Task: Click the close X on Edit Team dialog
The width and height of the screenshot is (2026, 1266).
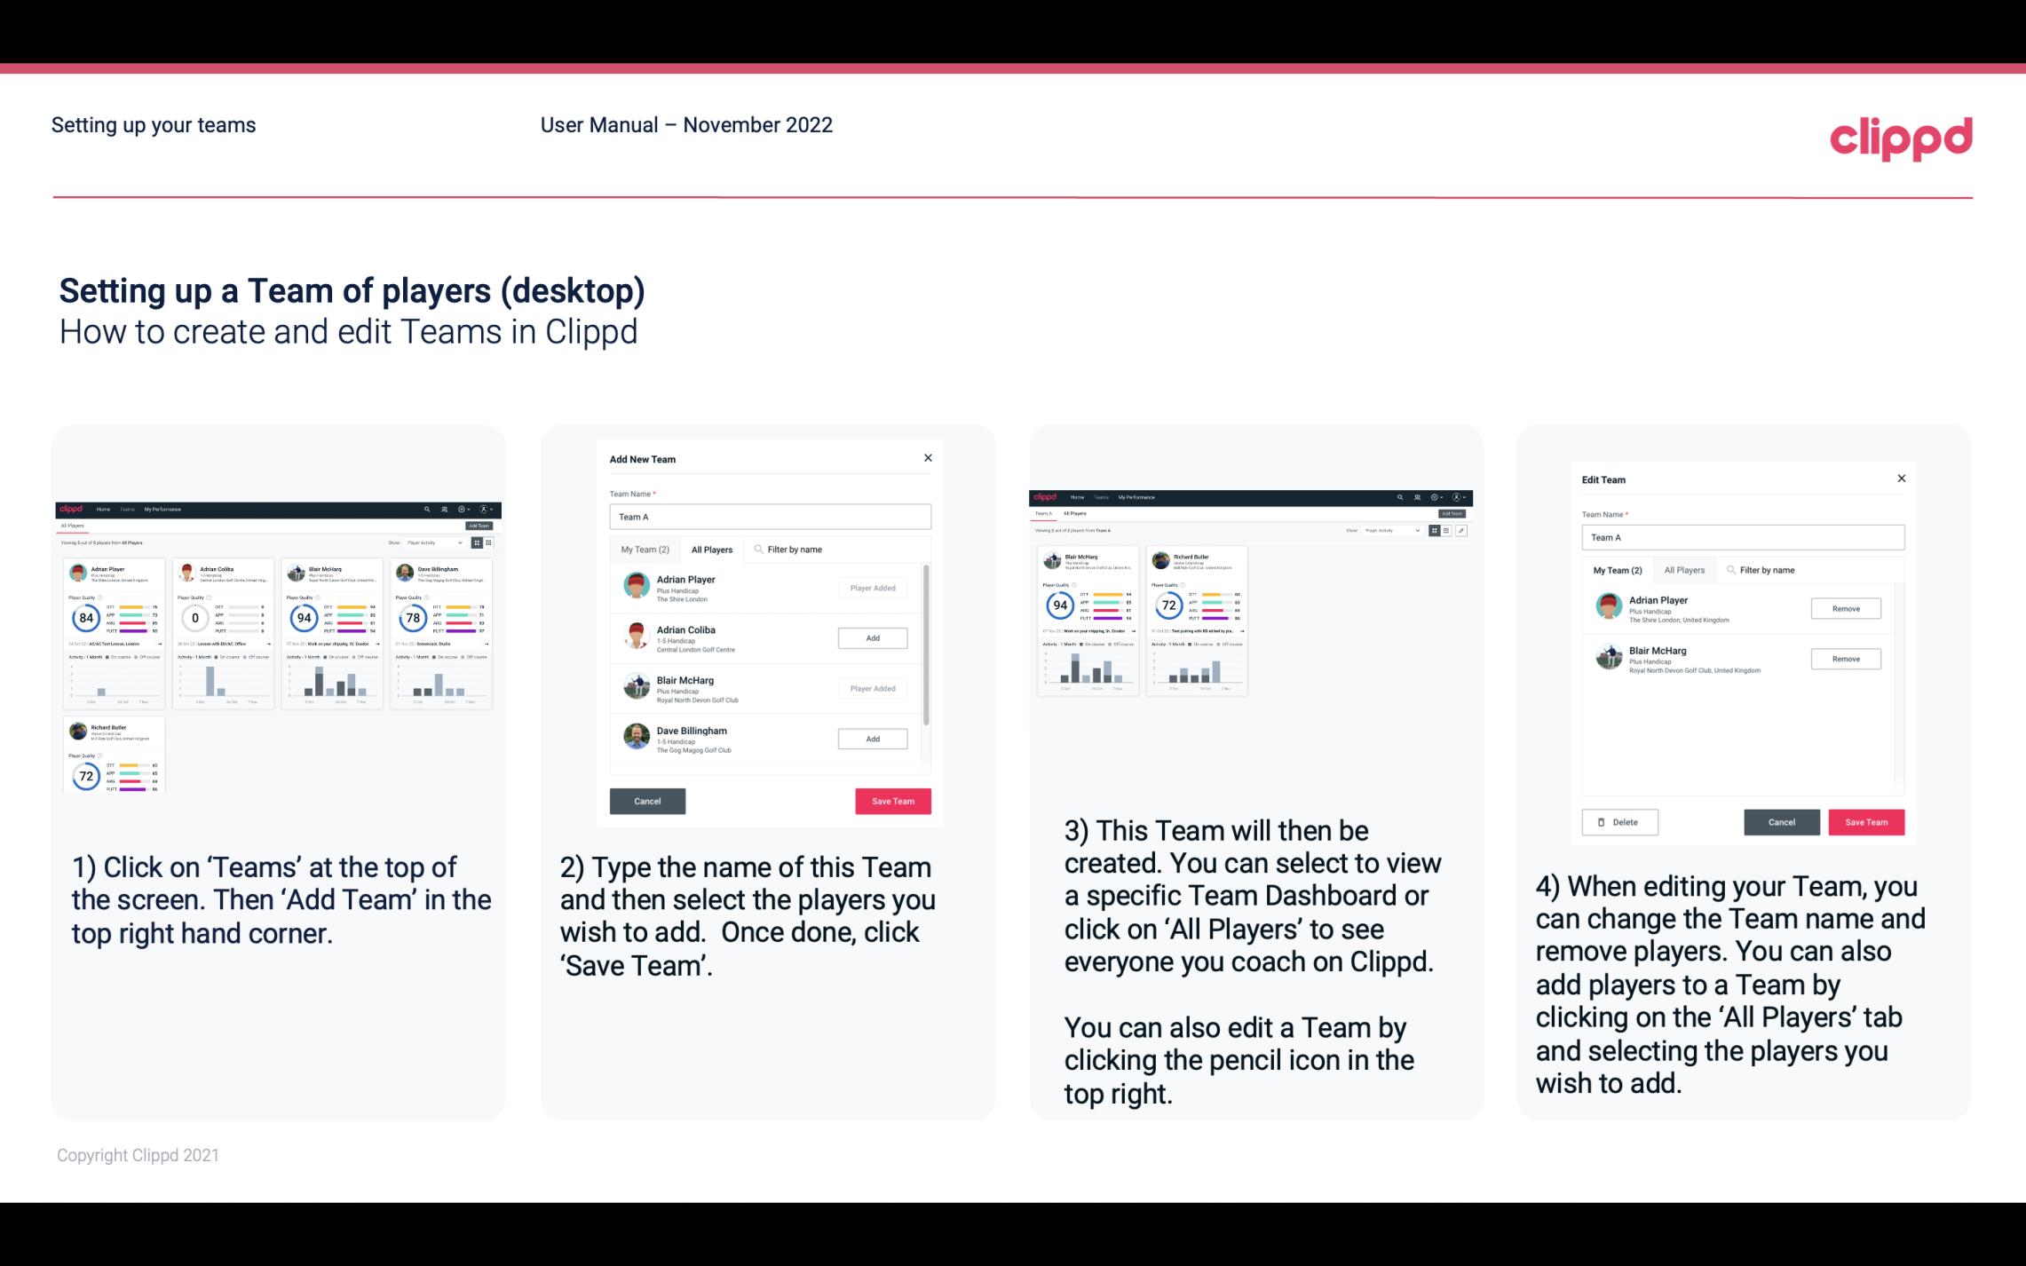Action: (1901, 479)
